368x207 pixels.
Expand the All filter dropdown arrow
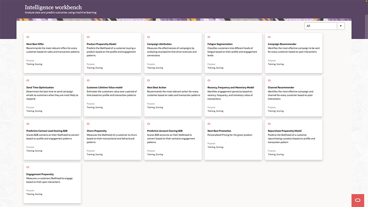tap(341, 26)
